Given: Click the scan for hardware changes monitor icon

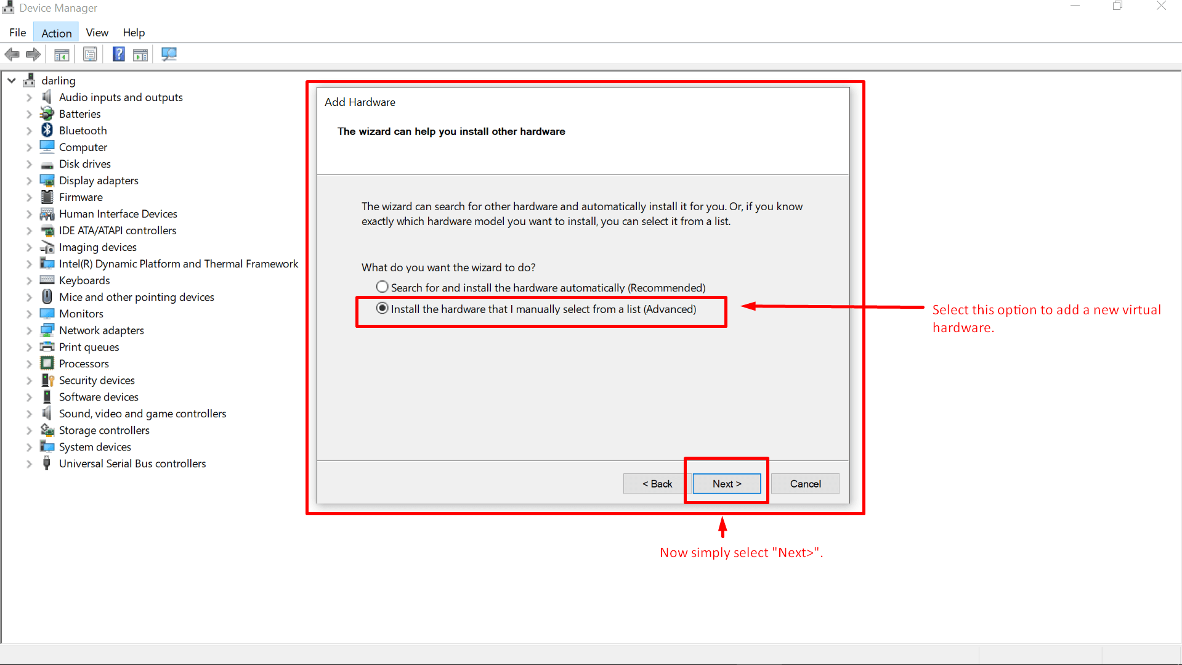Looking at the screenshot, I should click(x=169, y=54).
